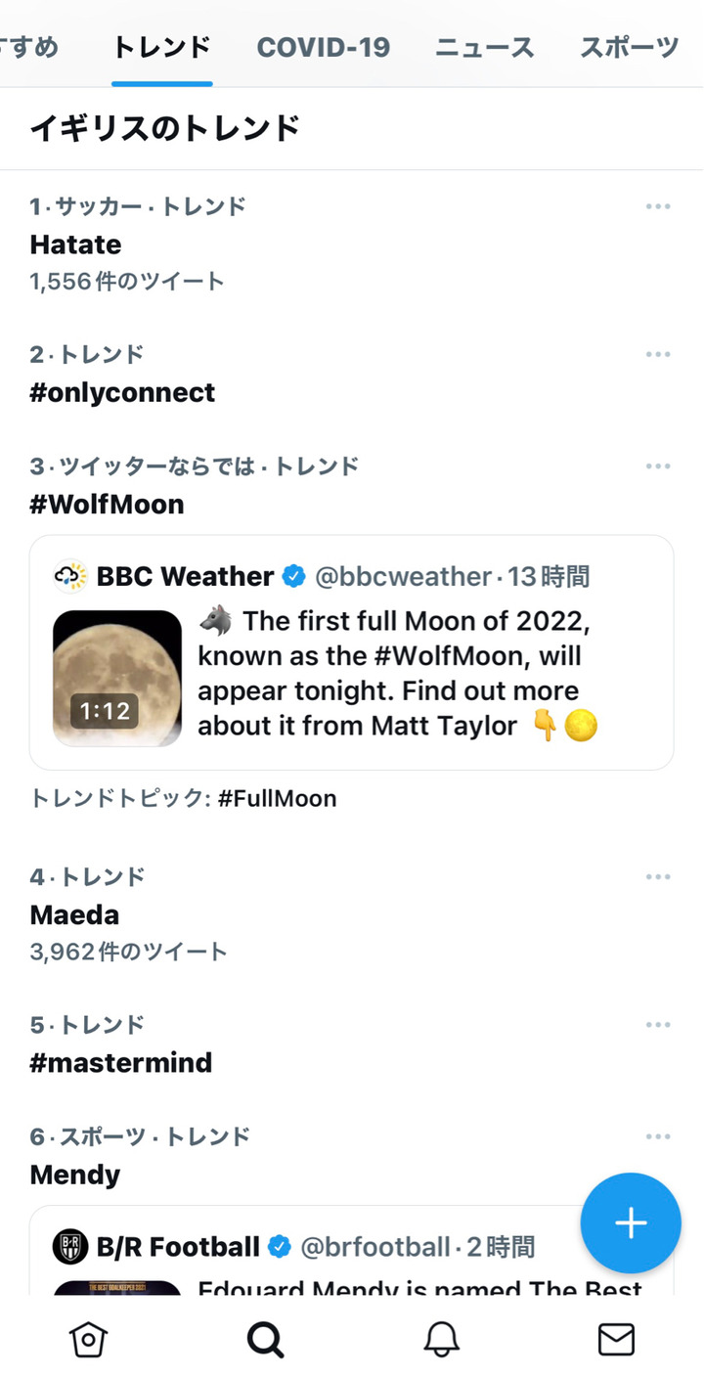Open the Messages envelope icon
This screenshot has width=704, height=1376.
[x=616, y=1339]
